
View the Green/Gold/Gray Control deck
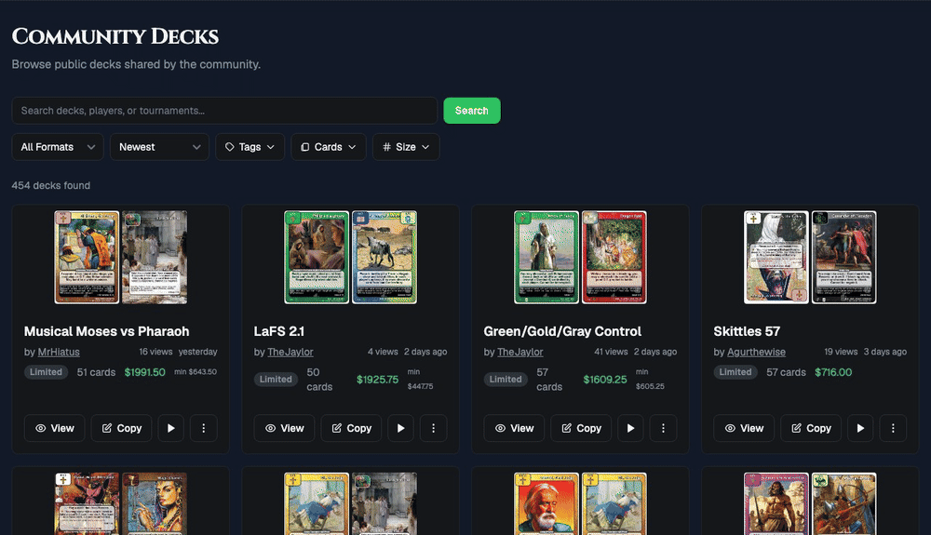(514, 428)
